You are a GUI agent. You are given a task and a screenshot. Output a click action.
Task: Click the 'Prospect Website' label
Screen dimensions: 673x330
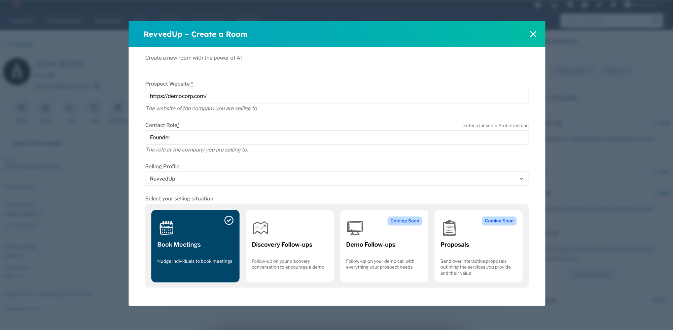(168, 84)
